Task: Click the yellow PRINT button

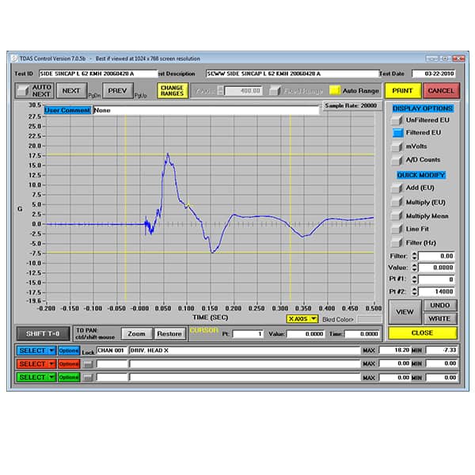Action: pos(403,90)
